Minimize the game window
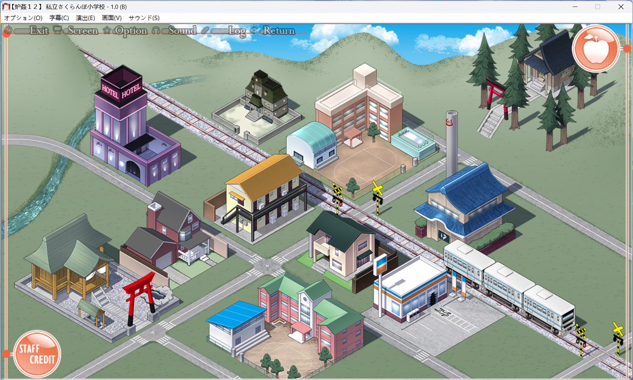633x380 pixels. pos(575,7)
